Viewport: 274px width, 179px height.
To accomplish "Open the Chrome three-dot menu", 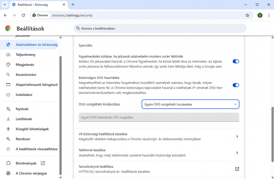I will [269, 15].
